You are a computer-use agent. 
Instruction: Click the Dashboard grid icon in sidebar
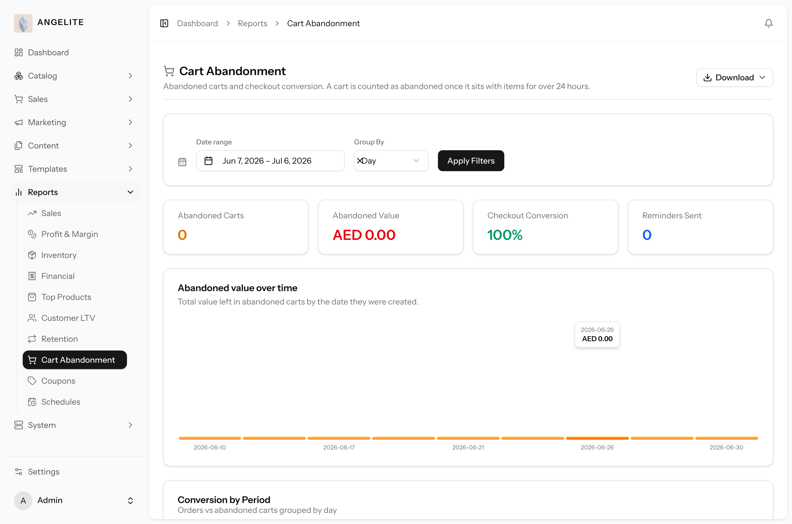tap(19, 52)
